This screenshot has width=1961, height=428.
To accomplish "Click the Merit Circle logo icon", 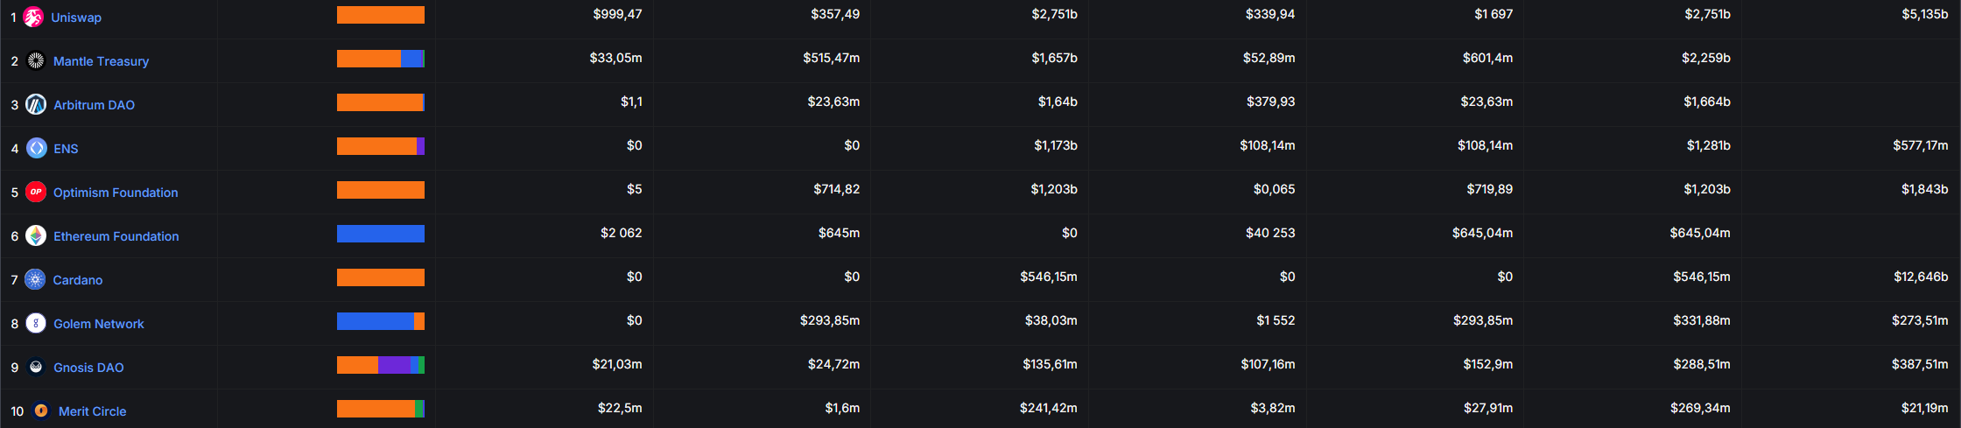I will [41, 410].
